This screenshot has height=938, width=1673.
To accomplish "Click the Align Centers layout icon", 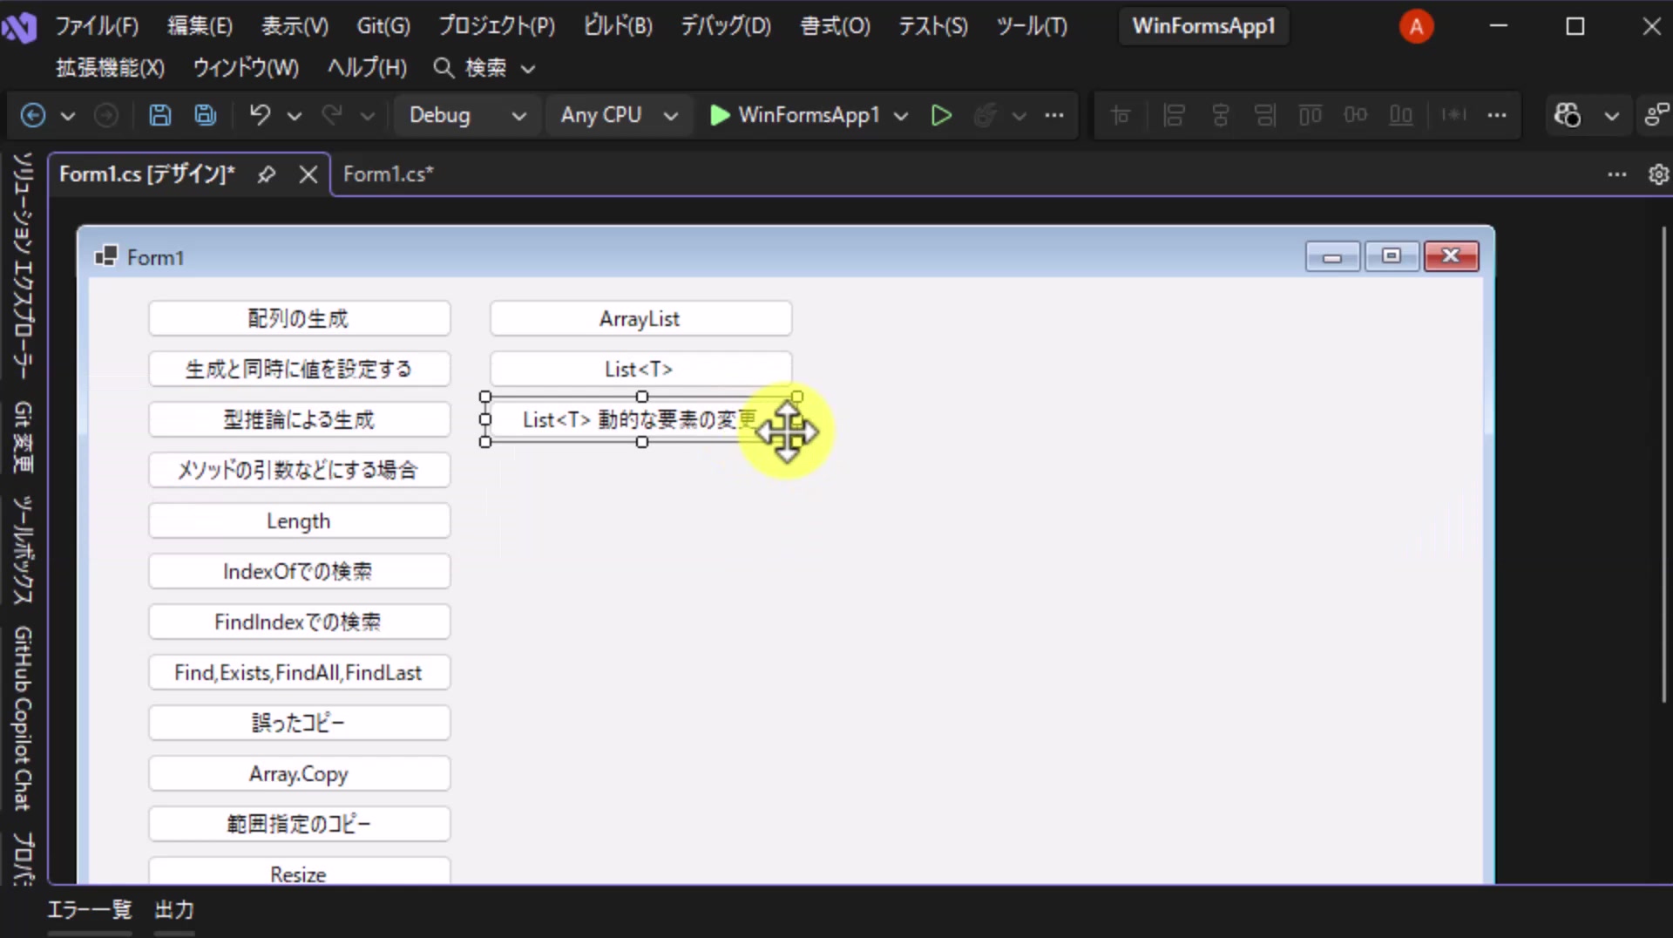I will 1220,115.
